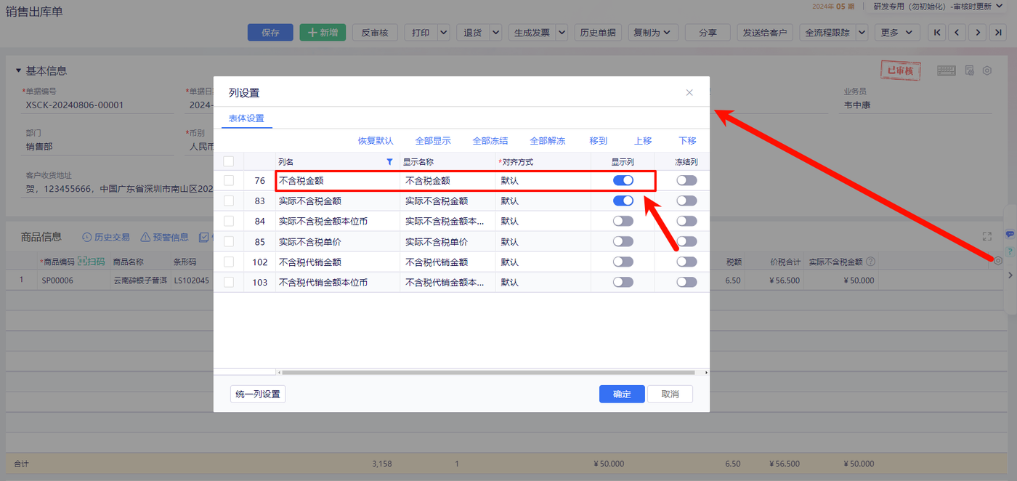
Task: Click the 历史单据 button
Action: pos(598,33)
